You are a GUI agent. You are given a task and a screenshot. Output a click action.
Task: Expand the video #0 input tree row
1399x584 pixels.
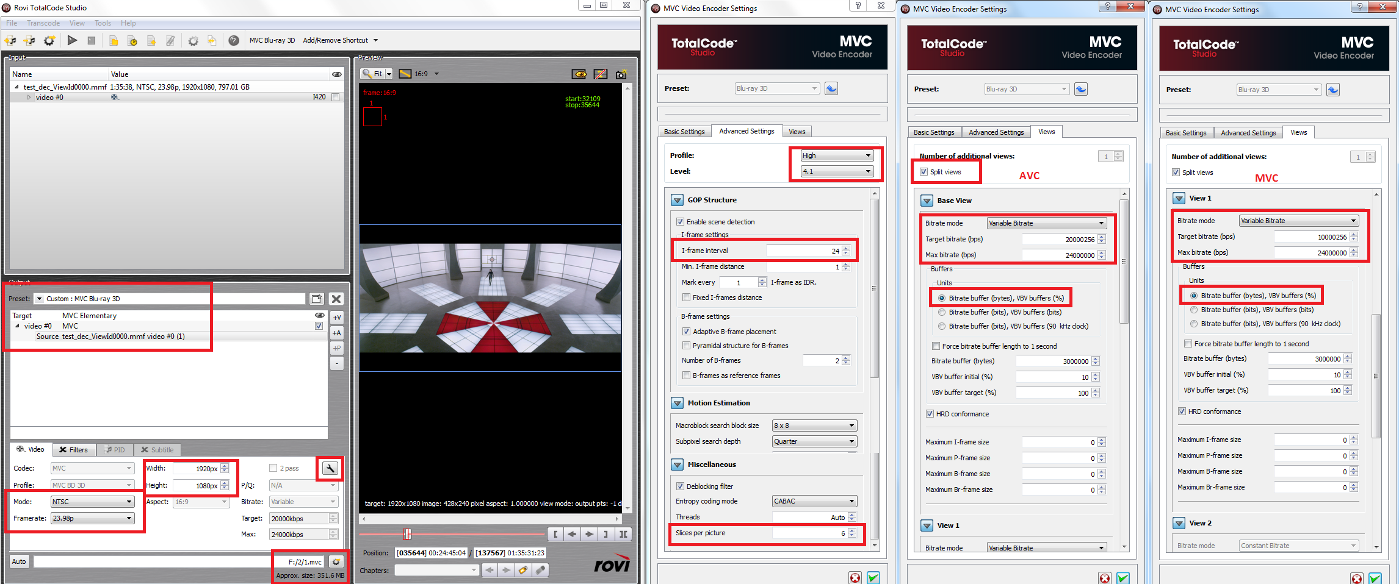[29, 97]
